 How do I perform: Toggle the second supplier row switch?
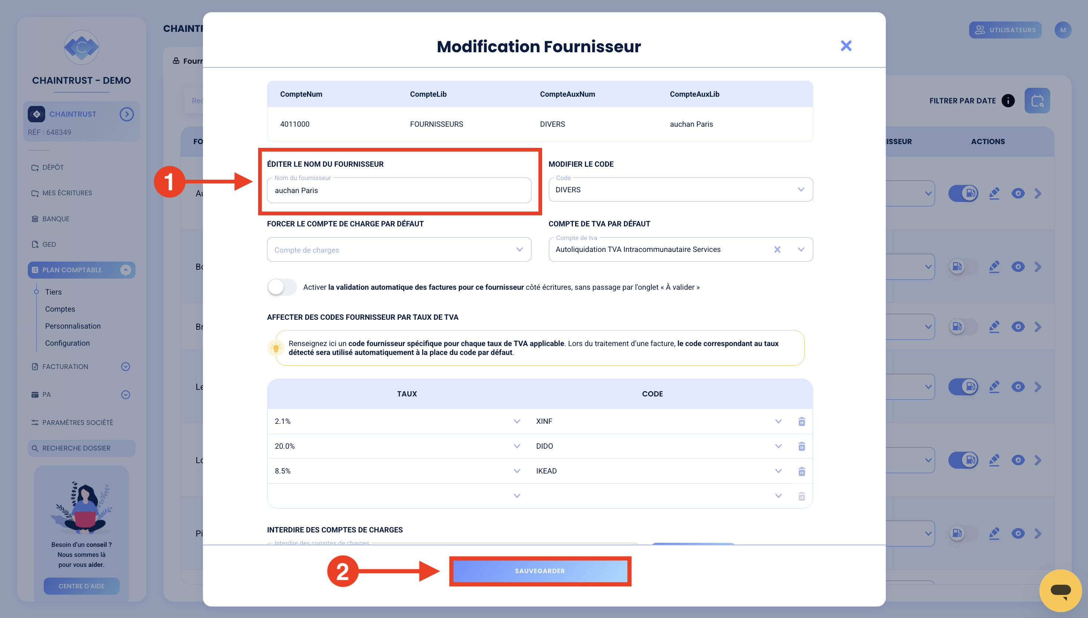tap(963, 267)
